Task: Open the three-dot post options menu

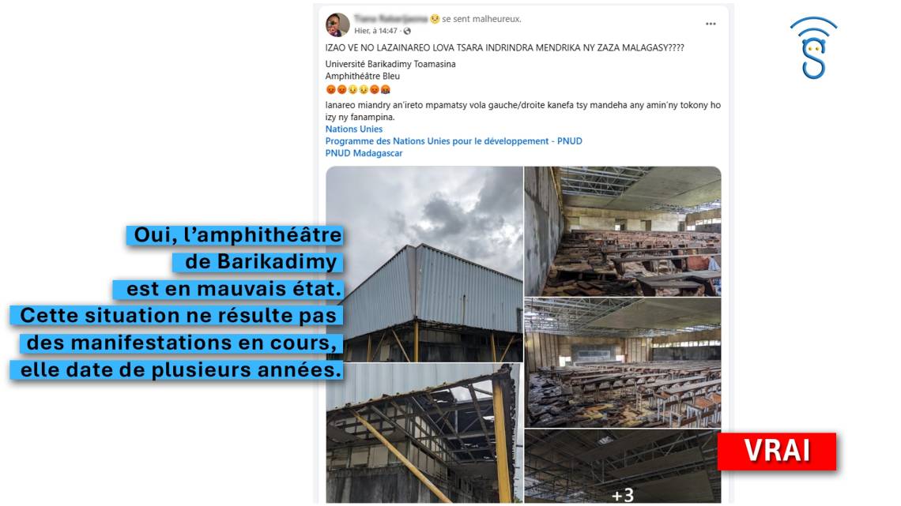Action: point(711,24)
